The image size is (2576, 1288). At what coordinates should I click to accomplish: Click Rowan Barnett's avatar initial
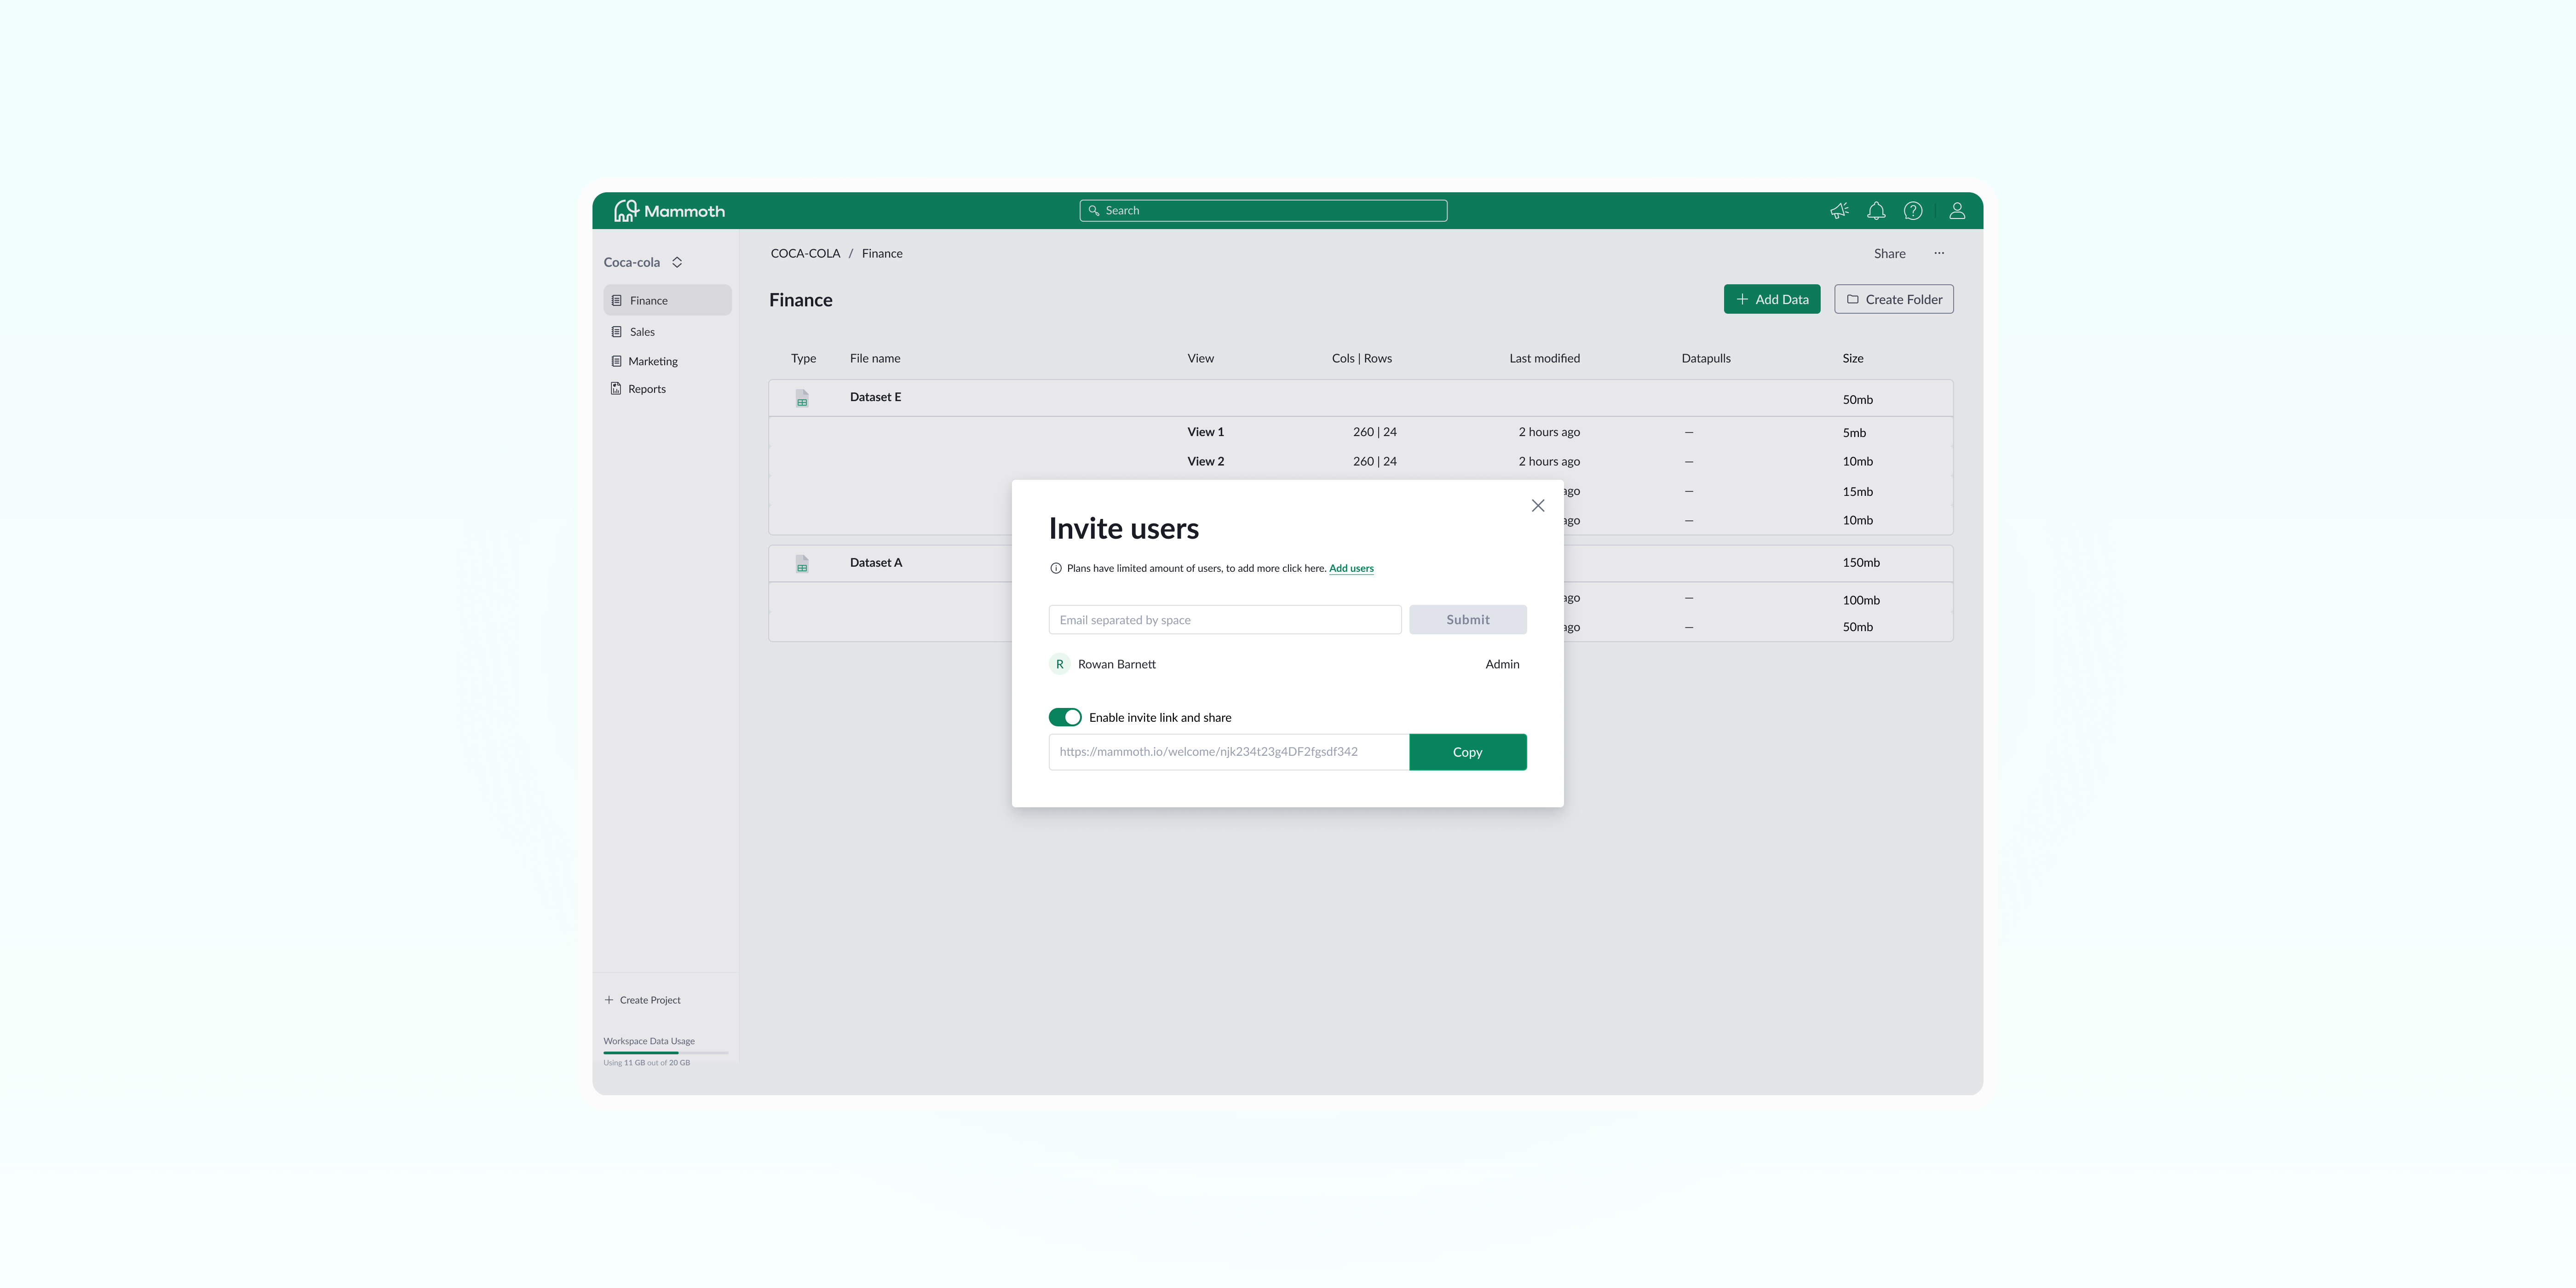[1060, 664]
